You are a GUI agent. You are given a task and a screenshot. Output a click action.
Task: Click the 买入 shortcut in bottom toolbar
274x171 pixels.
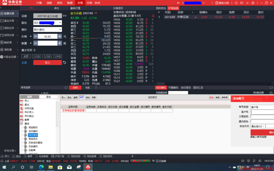5,156
